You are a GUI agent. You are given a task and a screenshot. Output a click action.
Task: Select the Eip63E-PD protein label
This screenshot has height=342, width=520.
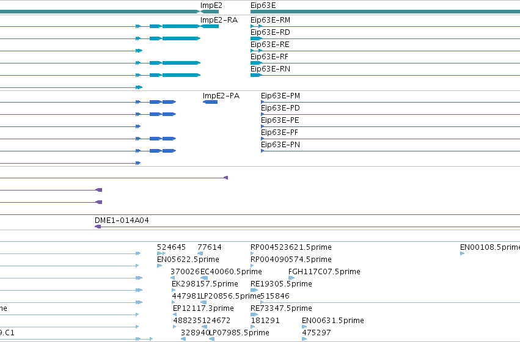(x=280, y=108)
